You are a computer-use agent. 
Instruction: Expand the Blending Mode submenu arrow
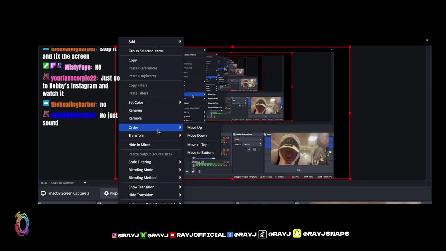coord(180,170)
